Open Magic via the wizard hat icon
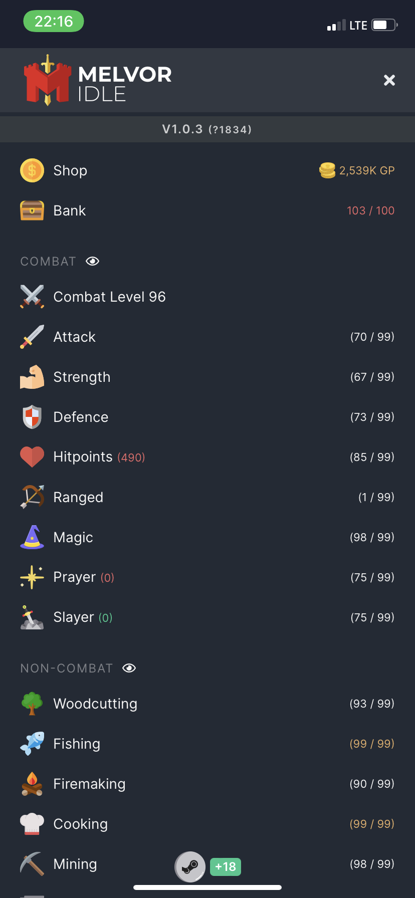 click(x=32, y=537)
